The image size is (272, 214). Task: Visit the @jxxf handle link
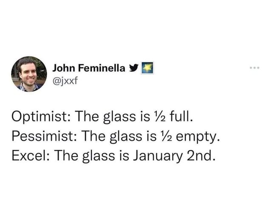65,80
